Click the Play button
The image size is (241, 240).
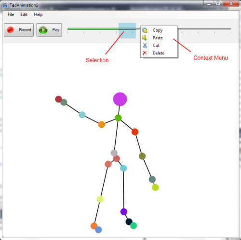49,30
